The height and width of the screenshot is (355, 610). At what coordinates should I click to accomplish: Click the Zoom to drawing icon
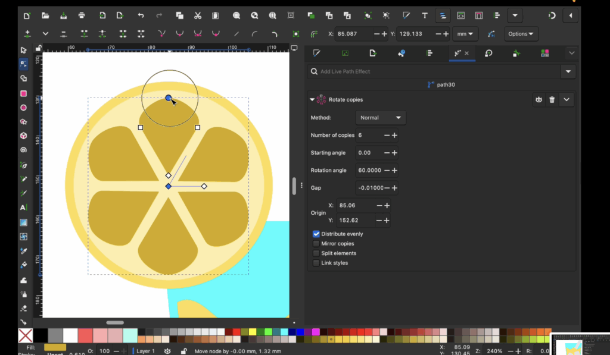254,15
